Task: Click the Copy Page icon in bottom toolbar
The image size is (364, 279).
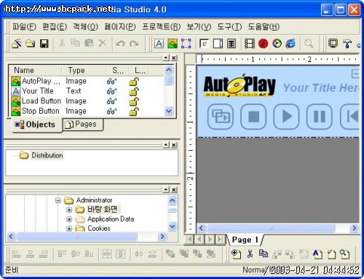Action: coord(264,254)
